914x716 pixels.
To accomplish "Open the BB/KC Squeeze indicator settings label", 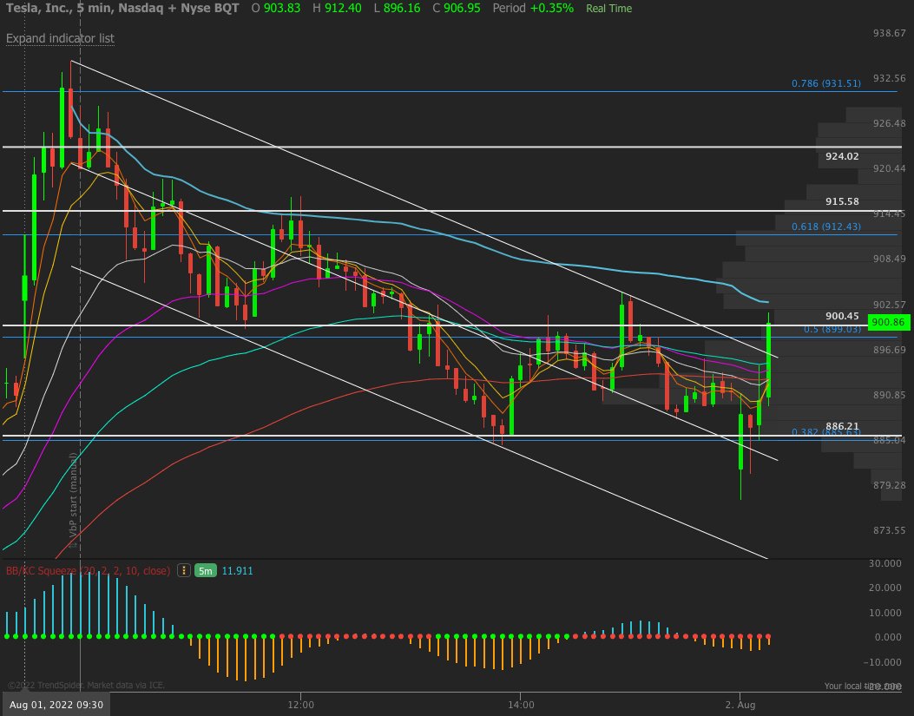I will click(88, 571).
